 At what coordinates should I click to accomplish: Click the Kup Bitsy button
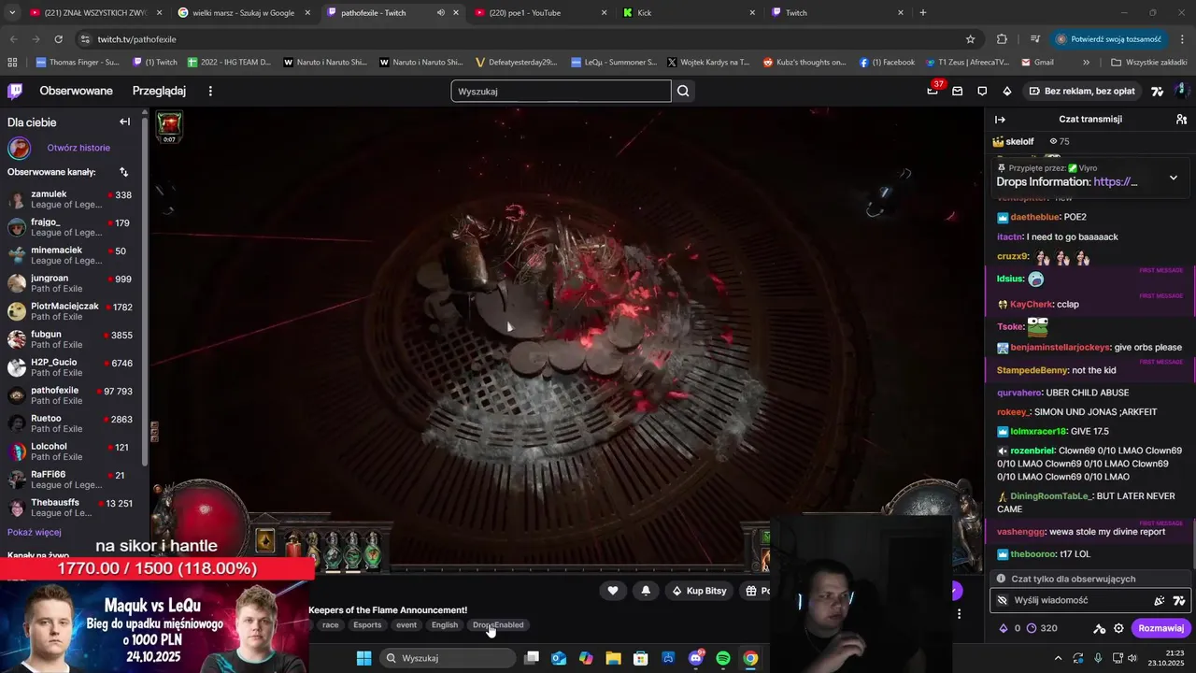698,591
